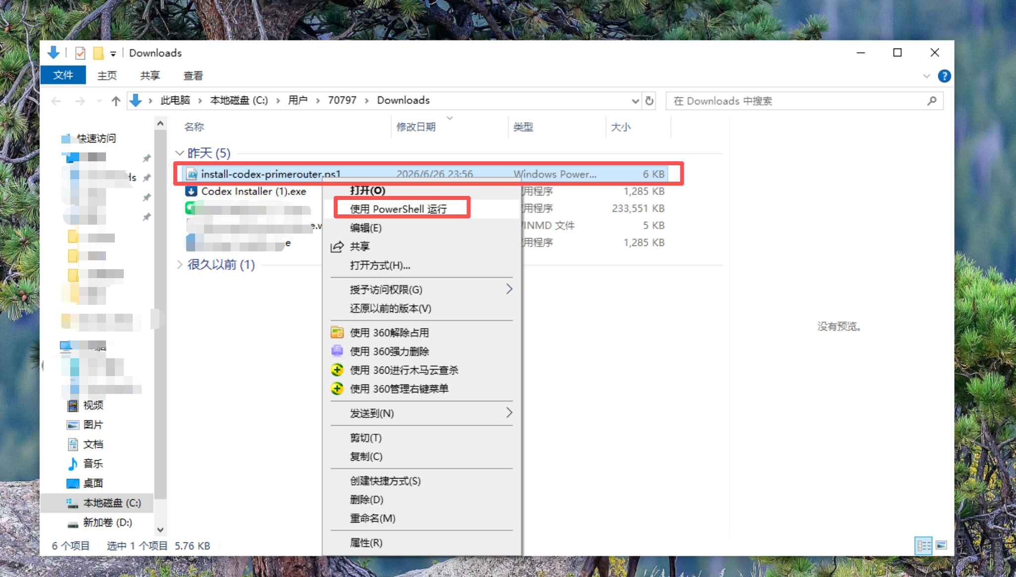Image resolution: width=1016 pixels, height=577 pixels.
Task: Choose 打开(O) from the context menu
Action: pos(422,191)
